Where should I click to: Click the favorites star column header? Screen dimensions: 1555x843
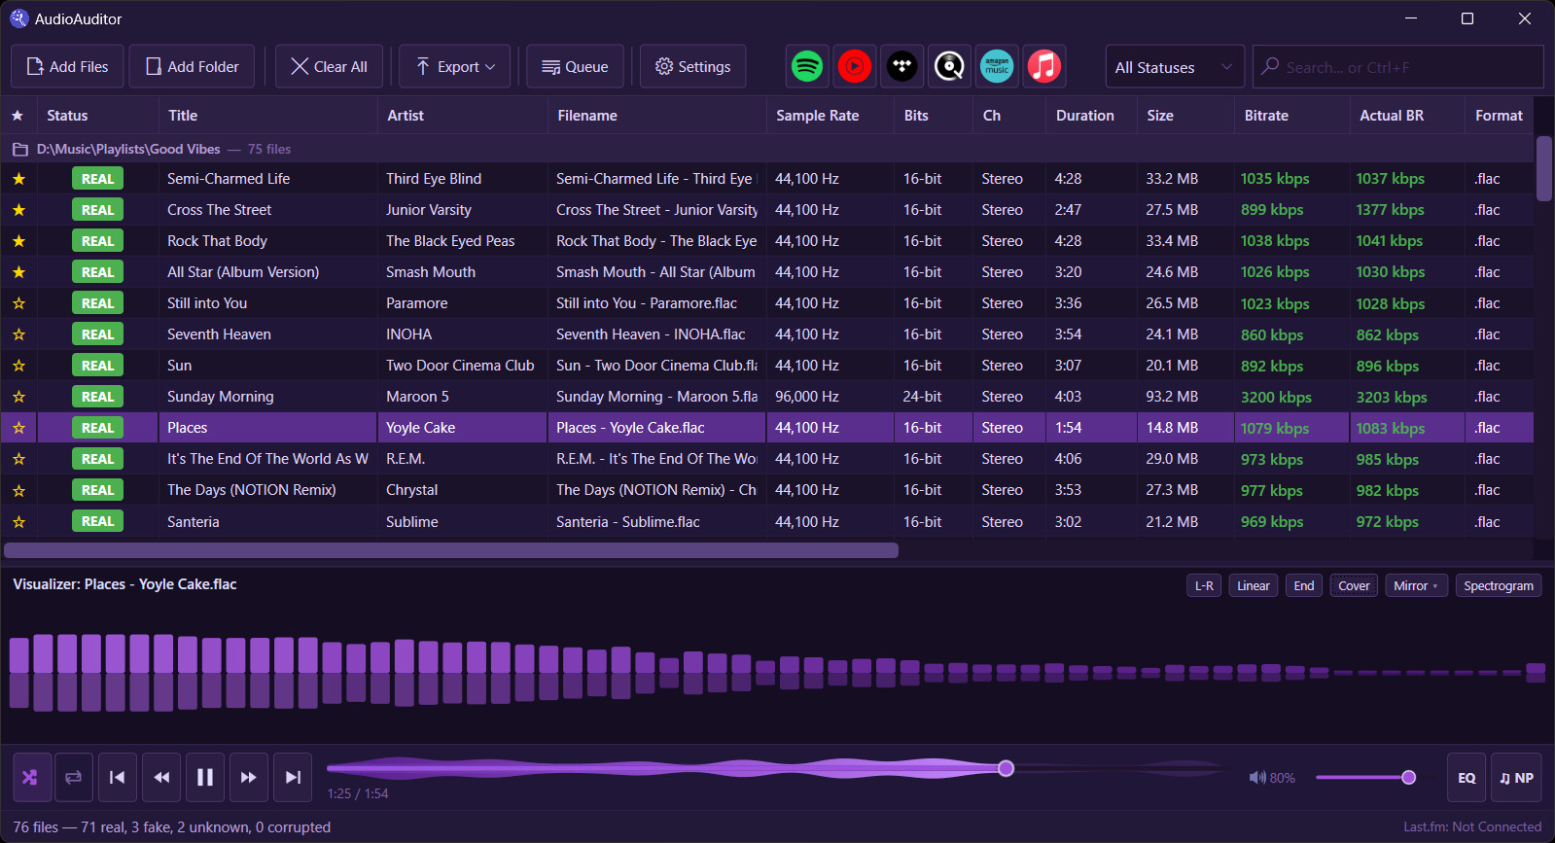[18, 116]
